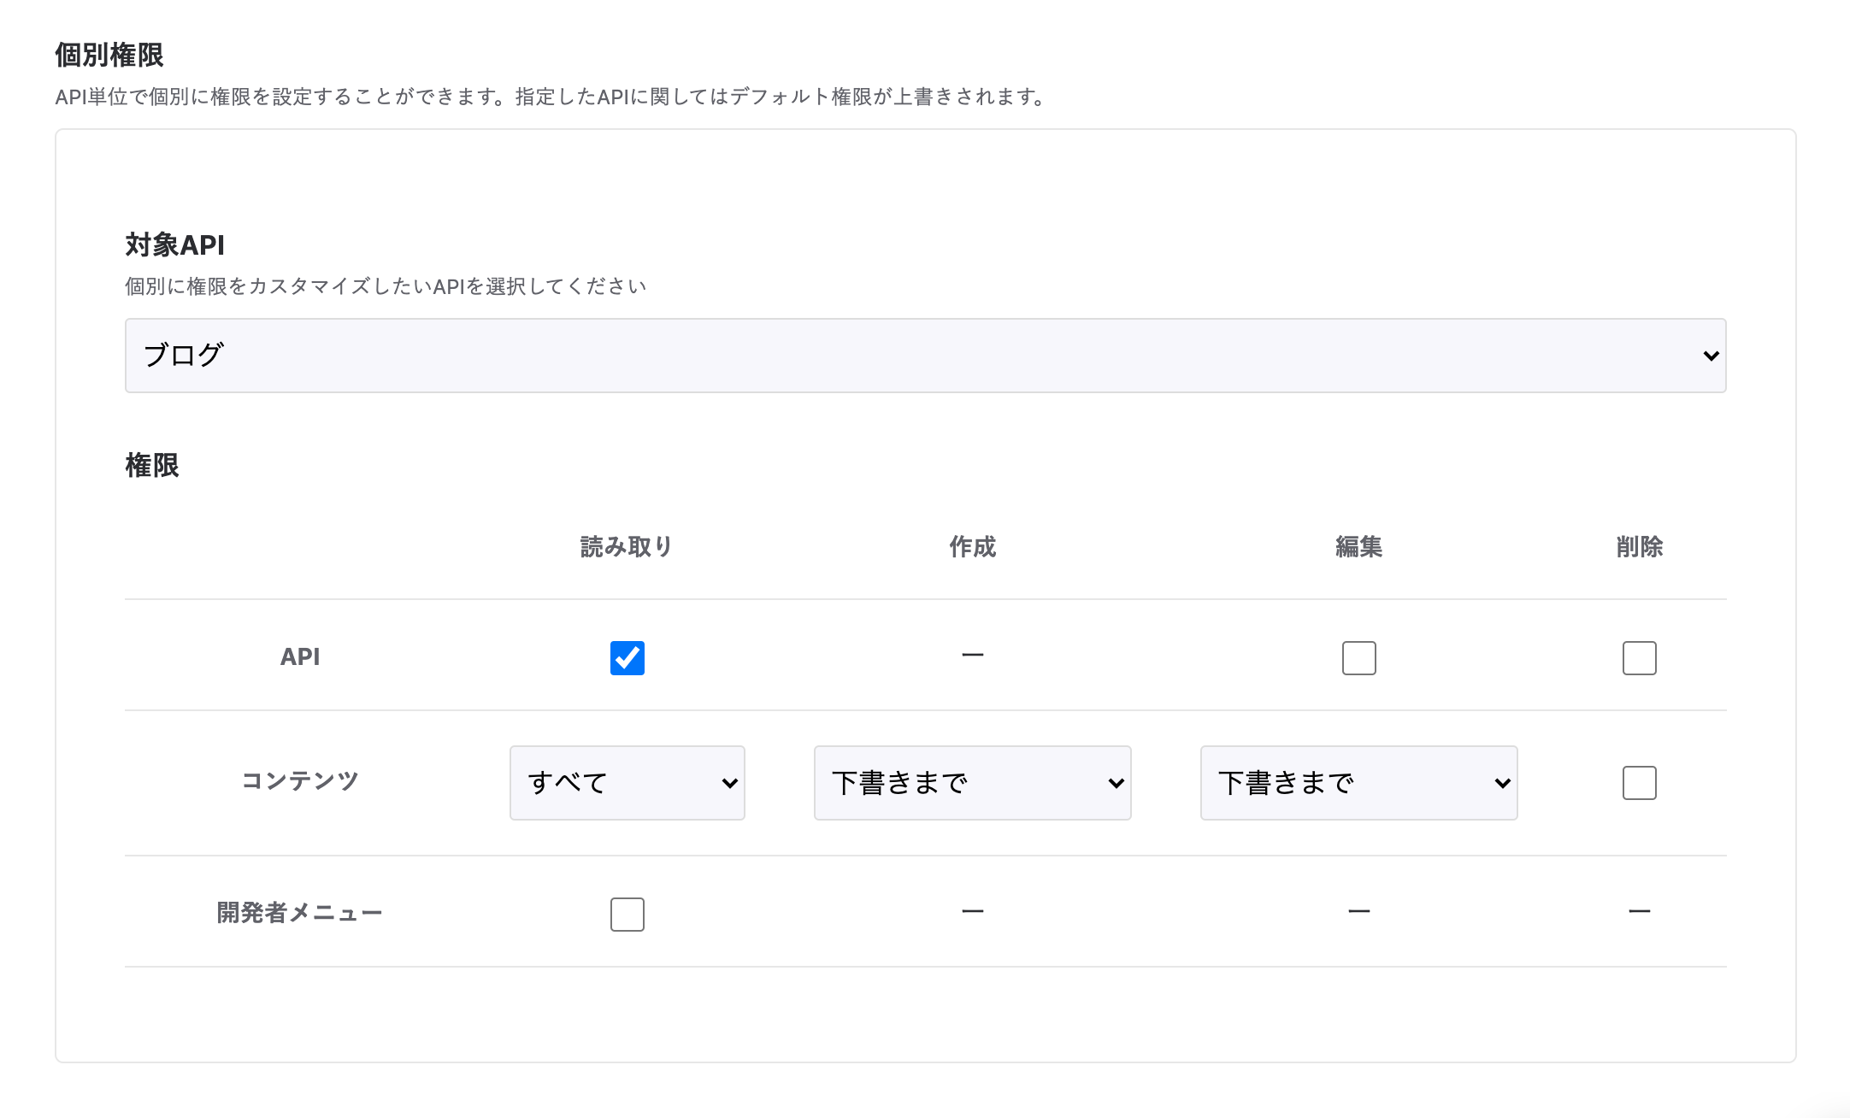Open the 対象API ブログ dropdown
This screenshot has height=1118, width=1850.
pyautogui.click(x=925, y=356)
